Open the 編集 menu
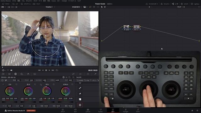The height and width of the screenshot is (113, 201). (x=19, y=1)
